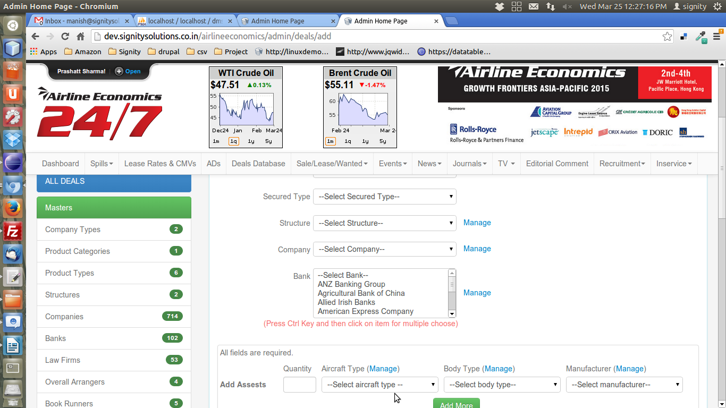Select 1m range on WTI Crude chart
This screenshot has width=726, height=408.
click(x=216, y=141)
